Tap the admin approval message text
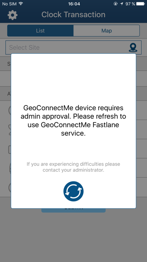The height and width of the screenshot is (262, 147). tap(73, 120)
